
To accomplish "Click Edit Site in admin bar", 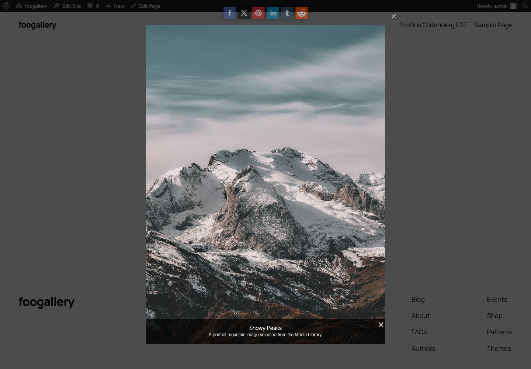I will (x=67, y=6).
